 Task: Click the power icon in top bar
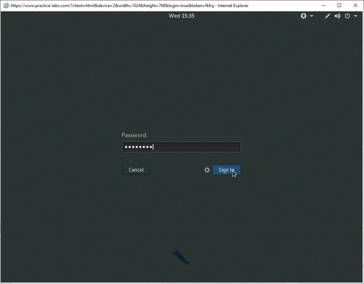(x=347, y=16)
